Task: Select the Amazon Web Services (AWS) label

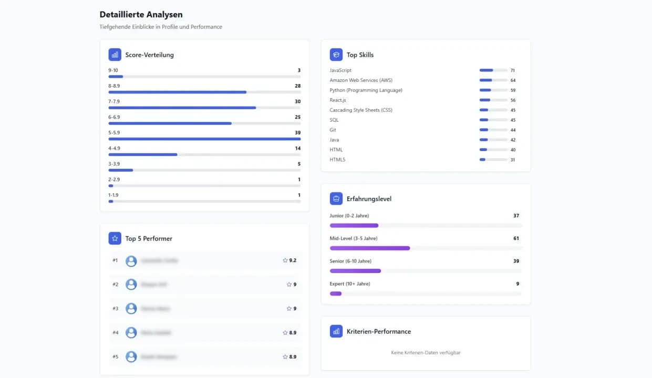Action: (x=361, y=80)
